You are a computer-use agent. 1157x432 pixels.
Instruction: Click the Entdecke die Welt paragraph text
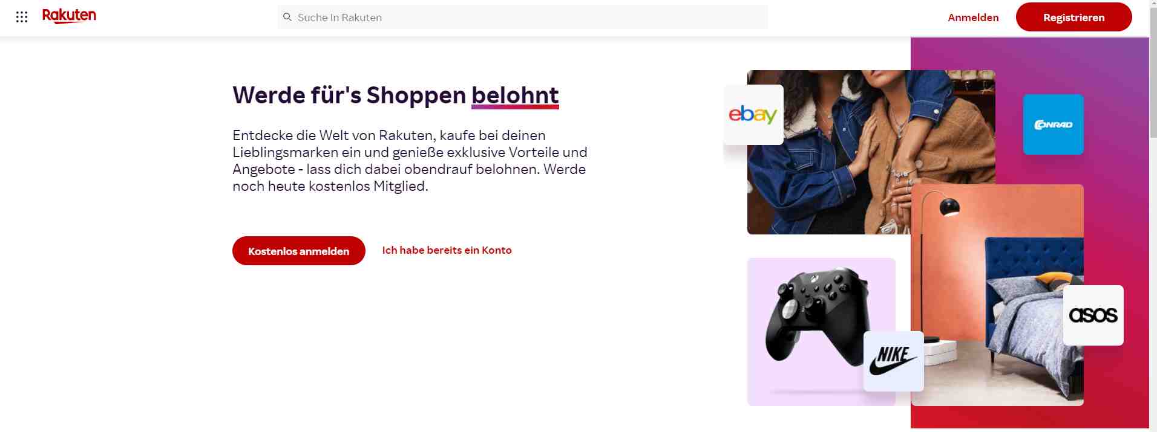410,161
